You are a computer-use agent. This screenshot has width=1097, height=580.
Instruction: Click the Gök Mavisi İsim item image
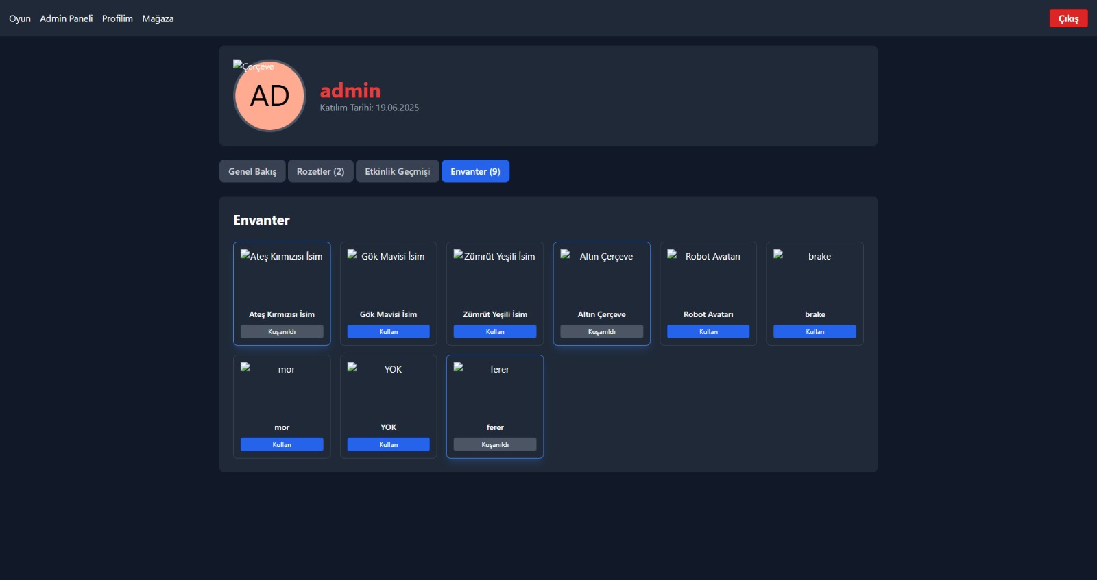388,277
